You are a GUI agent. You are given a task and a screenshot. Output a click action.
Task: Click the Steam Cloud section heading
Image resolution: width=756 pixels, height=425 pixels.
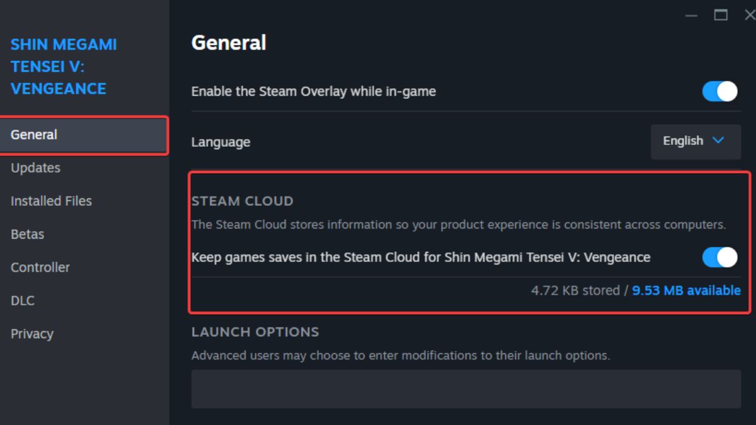pos(243,201)
